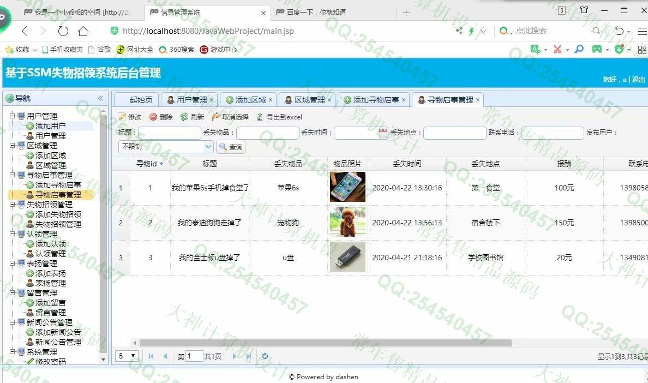Sort by 寻物id column header

(150, 164)
